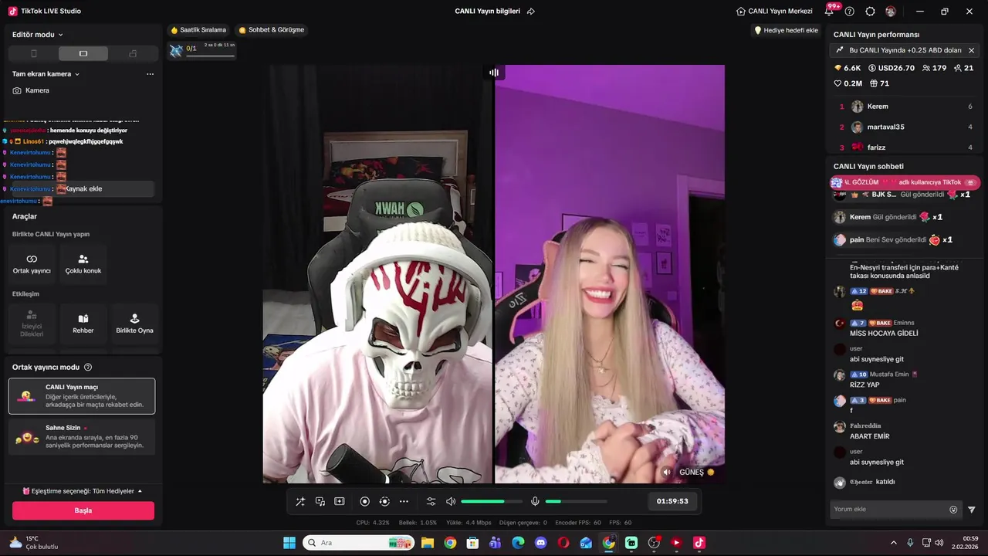This screenshot has height=556, width=988.
Task: Click the USD26.70 earnings stat
Action: pyautogui.click(x=892, y=68)
